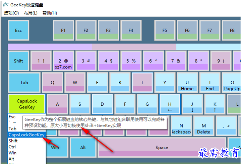Click the F2 key

(86, 30)
